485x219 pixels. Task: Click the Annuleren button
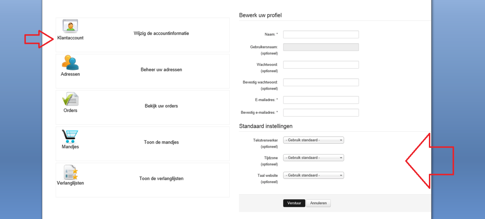(319, 203)
